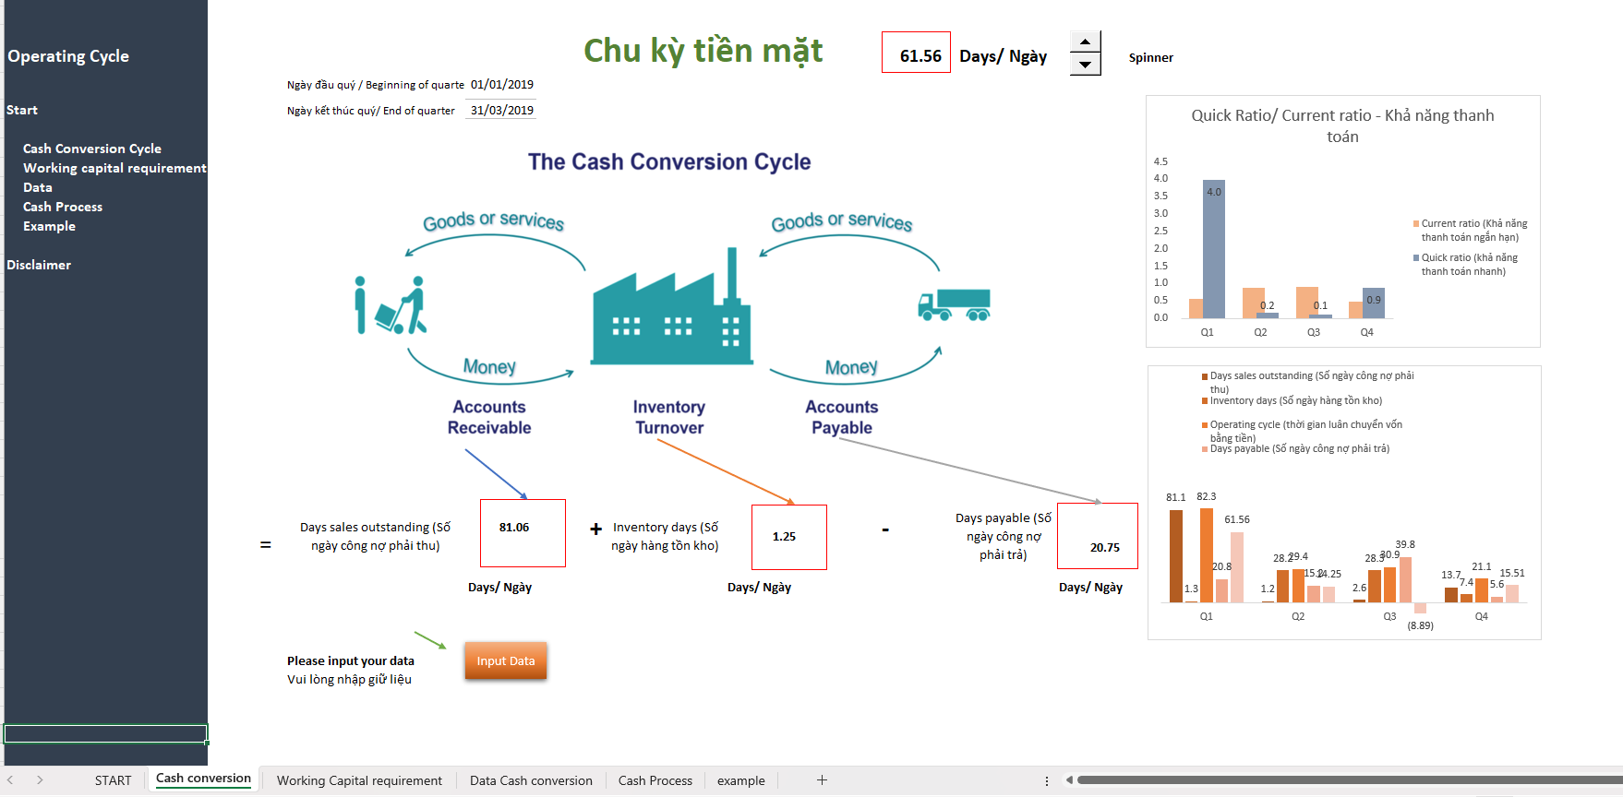Decrease the spinner value with down arrow

click(x=1085, y=65)
